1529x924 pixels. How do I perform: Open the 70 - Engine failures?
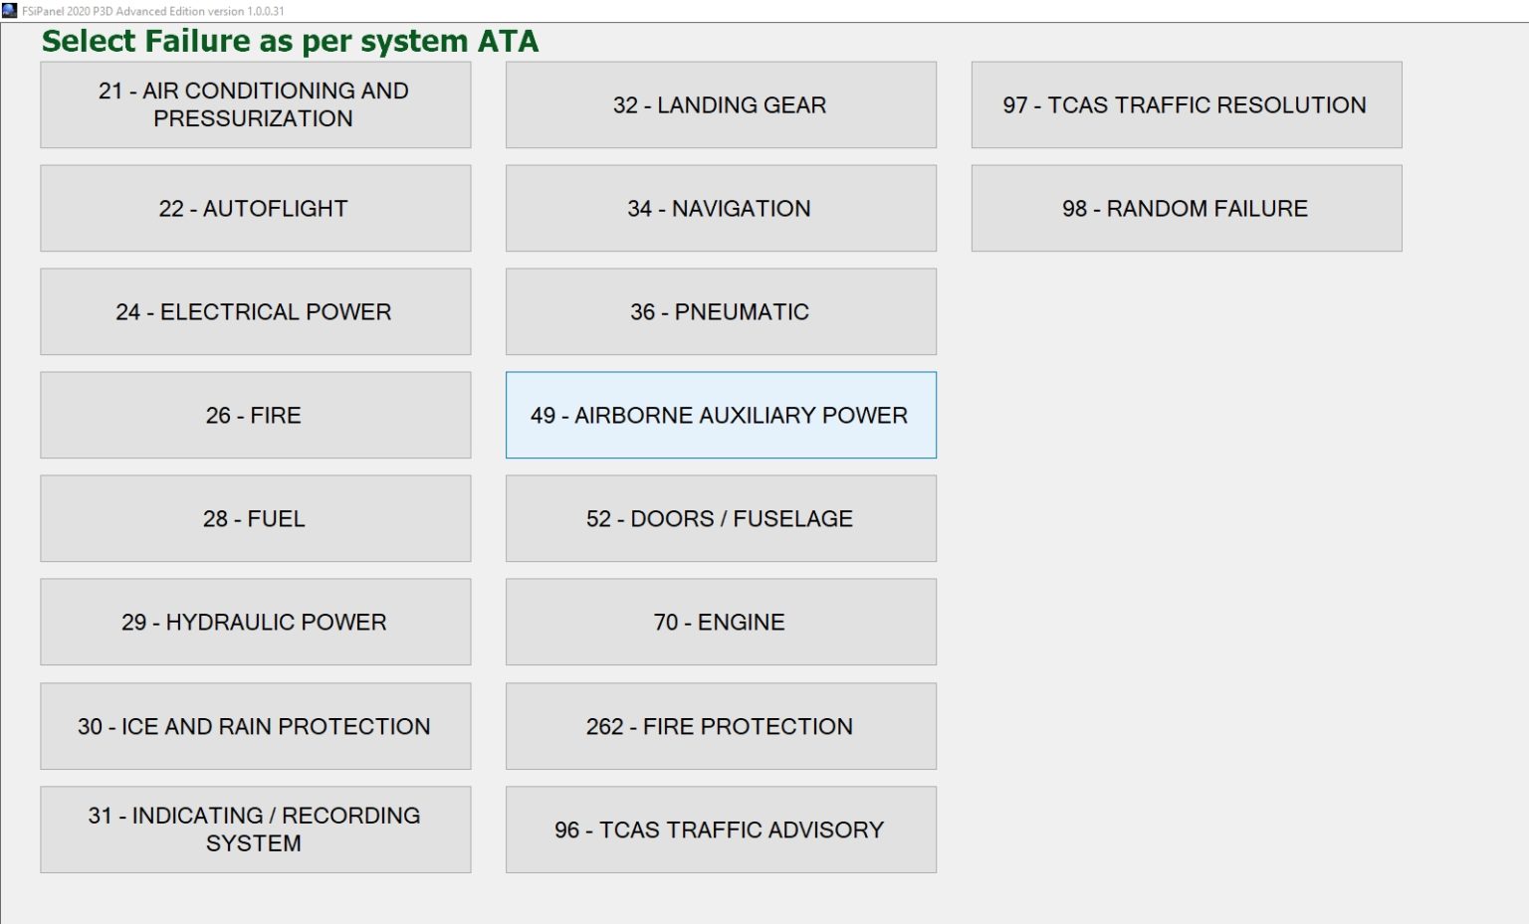point(721,622)
